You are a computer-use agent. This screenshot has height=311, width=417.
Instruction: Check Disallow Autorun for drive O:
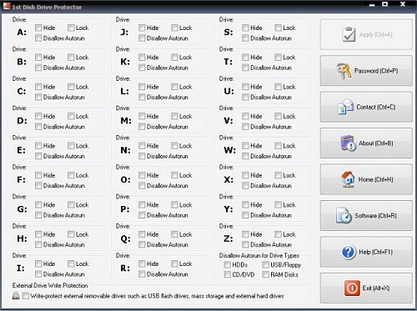pyautogui.click(x=142, y=185)
